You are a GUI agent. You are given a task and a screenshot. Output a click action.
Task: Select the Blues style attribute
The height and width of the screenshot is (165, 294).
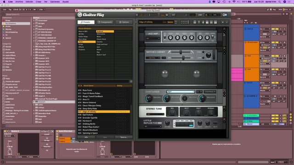[99, 37]
